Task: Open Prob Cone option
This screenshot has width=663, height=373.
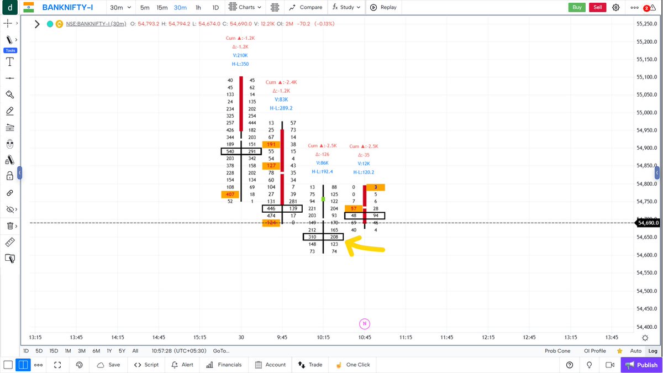Action: (x=557, y=351)
